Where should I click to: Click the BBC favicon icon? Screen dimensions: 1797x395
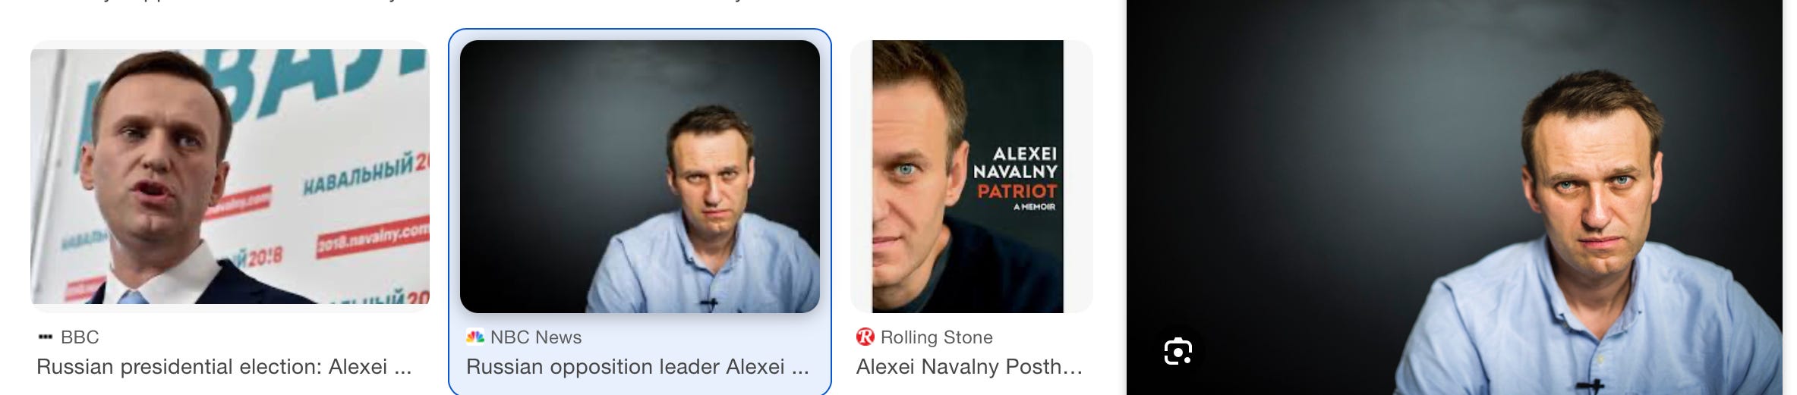click(45, 337)
